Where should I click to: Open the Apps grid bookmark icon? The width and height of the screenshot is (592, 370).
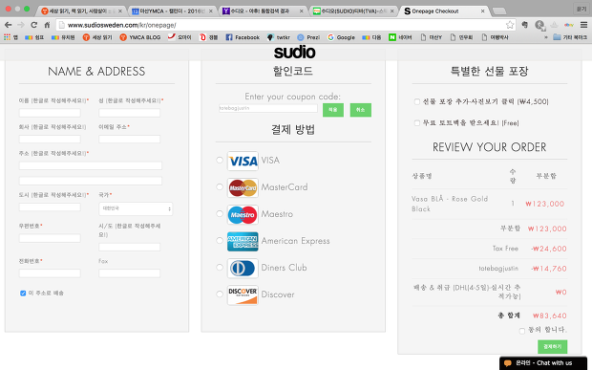(x=7, y=37)
